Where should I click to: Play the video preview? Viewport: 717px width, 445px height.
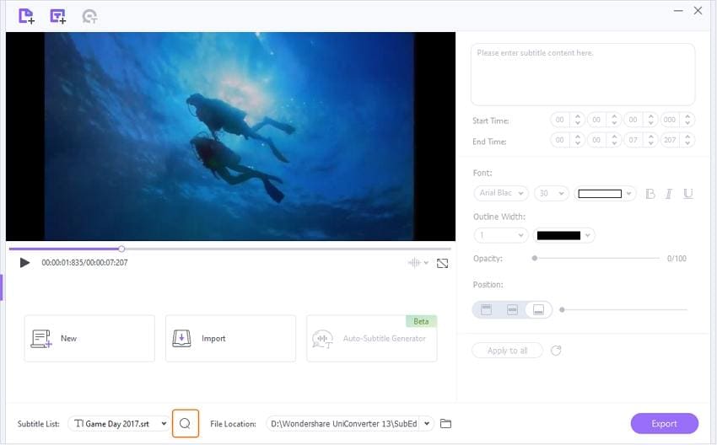pos(24,263)
